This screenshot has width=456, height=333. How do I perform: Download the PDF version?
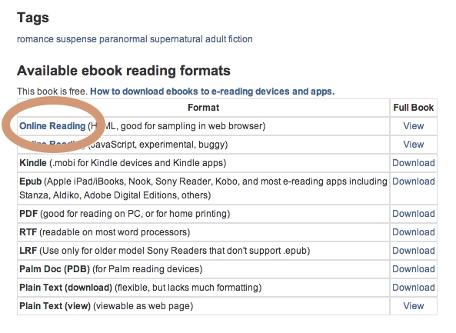click(x=414, y=214)
